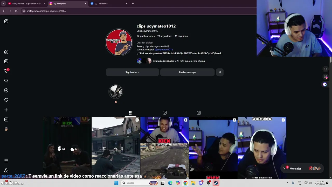This screenshot has height=187, width=332.
Task: Open Discord from taskbar
Action: (201, 183)
